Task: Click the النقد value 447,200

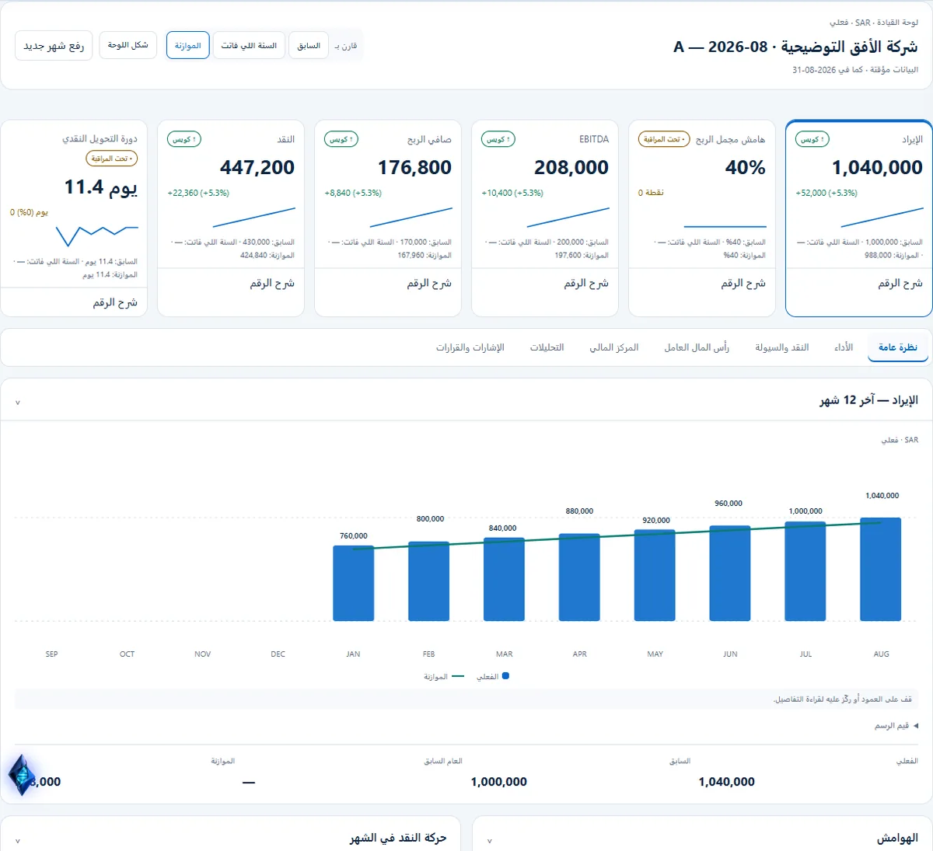Action: point(257,167)
